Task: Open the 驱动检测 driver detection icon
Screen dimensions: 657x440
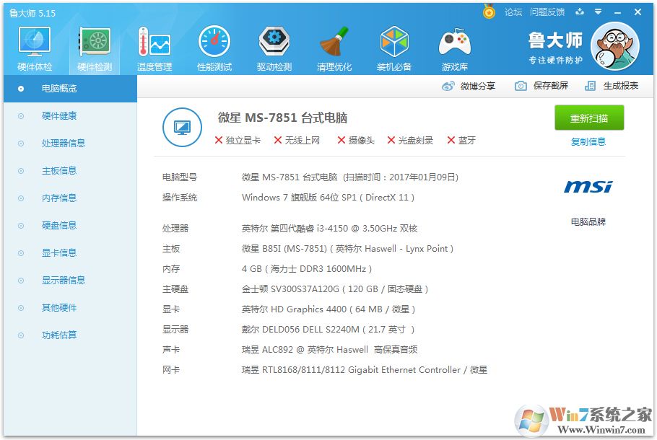Action: pos(274,47)
